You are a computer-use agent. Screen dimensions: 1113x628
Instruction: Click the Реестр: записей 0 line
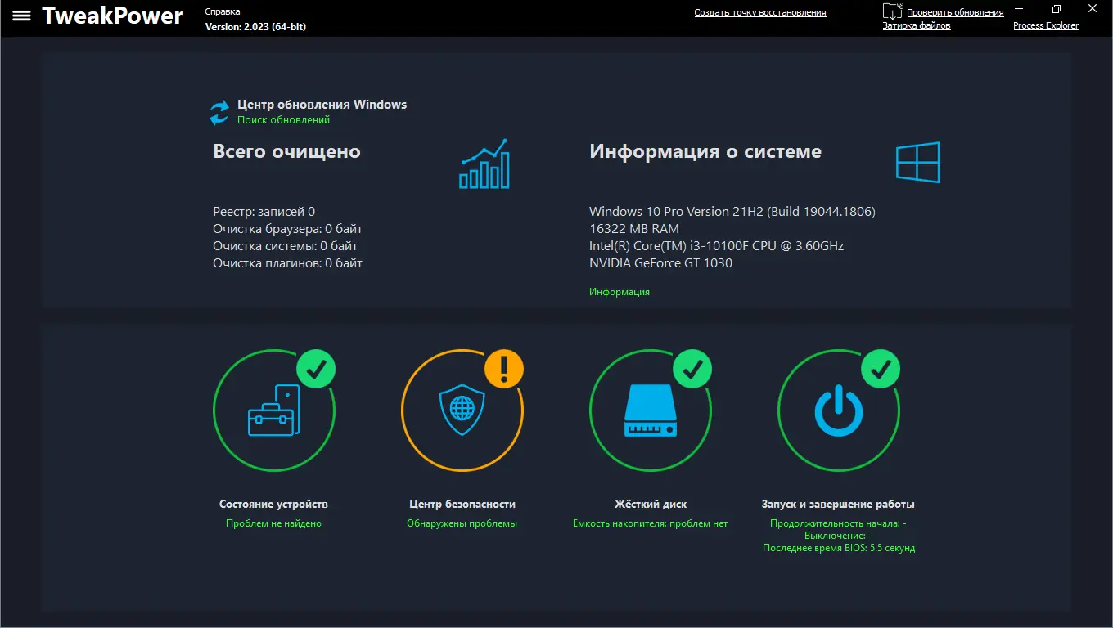[x=264, y=212]
